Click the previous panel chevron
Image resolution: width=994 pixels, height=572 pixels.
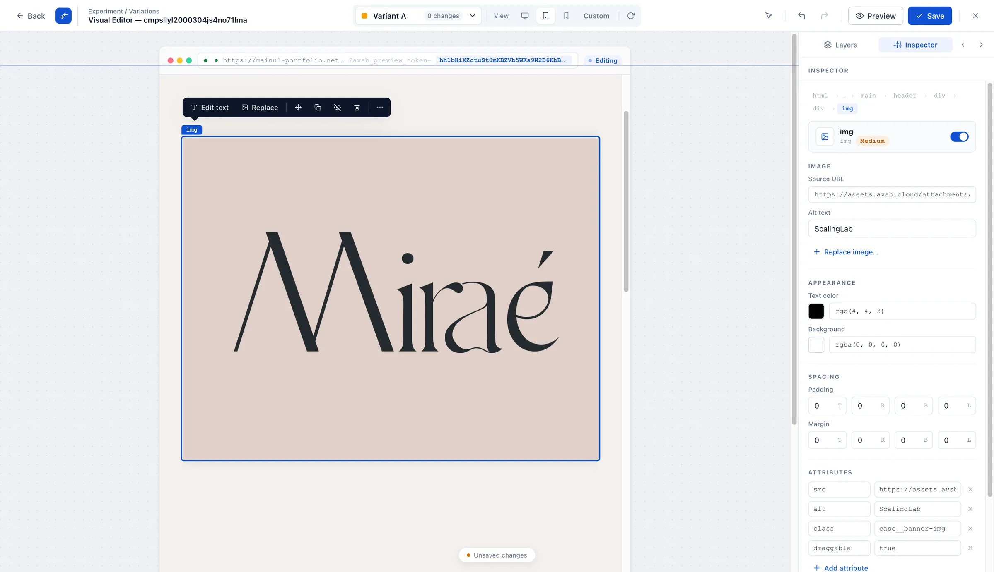coord(963,45)
